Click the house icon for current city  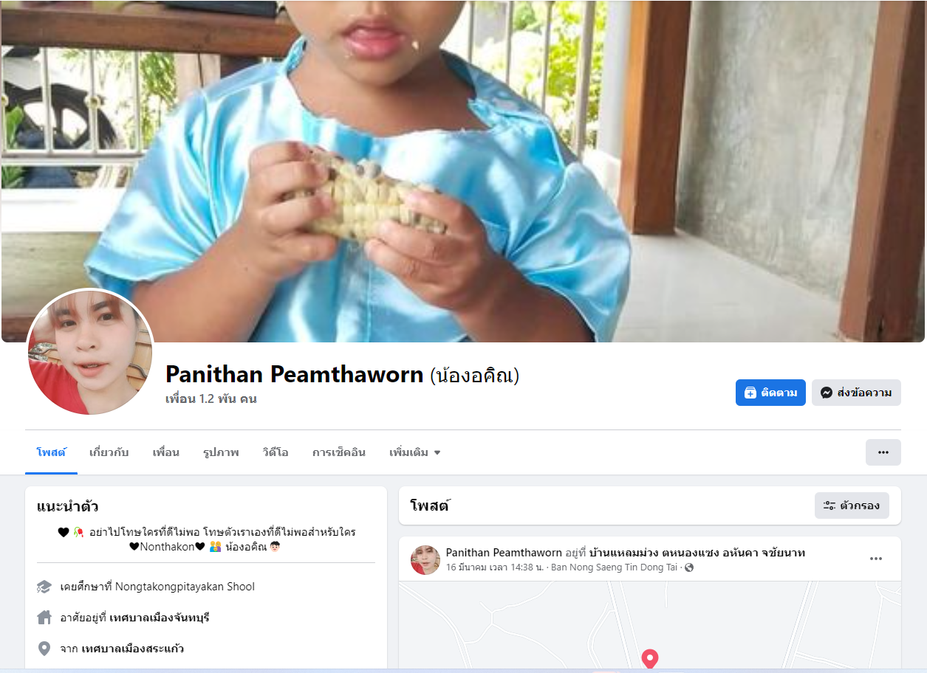pyautogui.click(x=44, y=617)
